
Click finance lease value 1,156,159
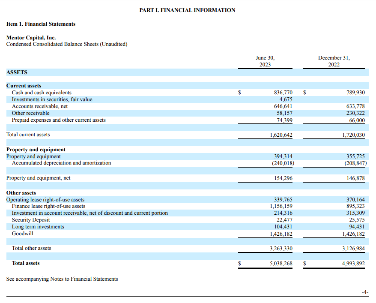[281, 206]
